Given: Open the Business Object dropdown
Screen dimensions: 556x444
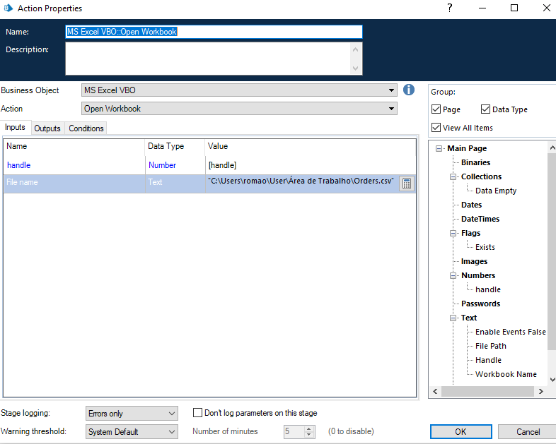Looking at the screenshot, I should (392, 90).
